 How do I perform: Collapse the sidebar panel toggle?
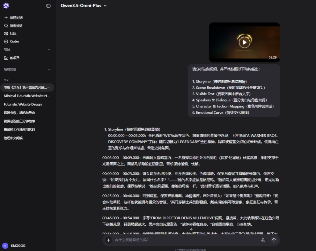[48, 6]
